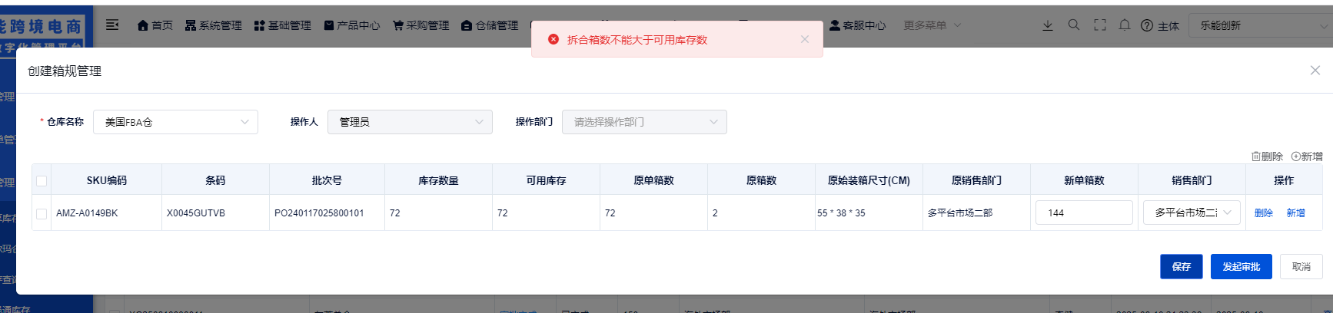1333x313 pixels.
Task: Click the 删除 trash button above table
Action: click(x=1267, y=156)
